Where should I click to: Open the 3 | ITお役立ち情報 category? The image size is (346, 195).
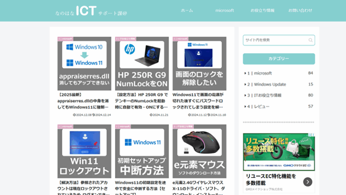[x=279, y=95]
